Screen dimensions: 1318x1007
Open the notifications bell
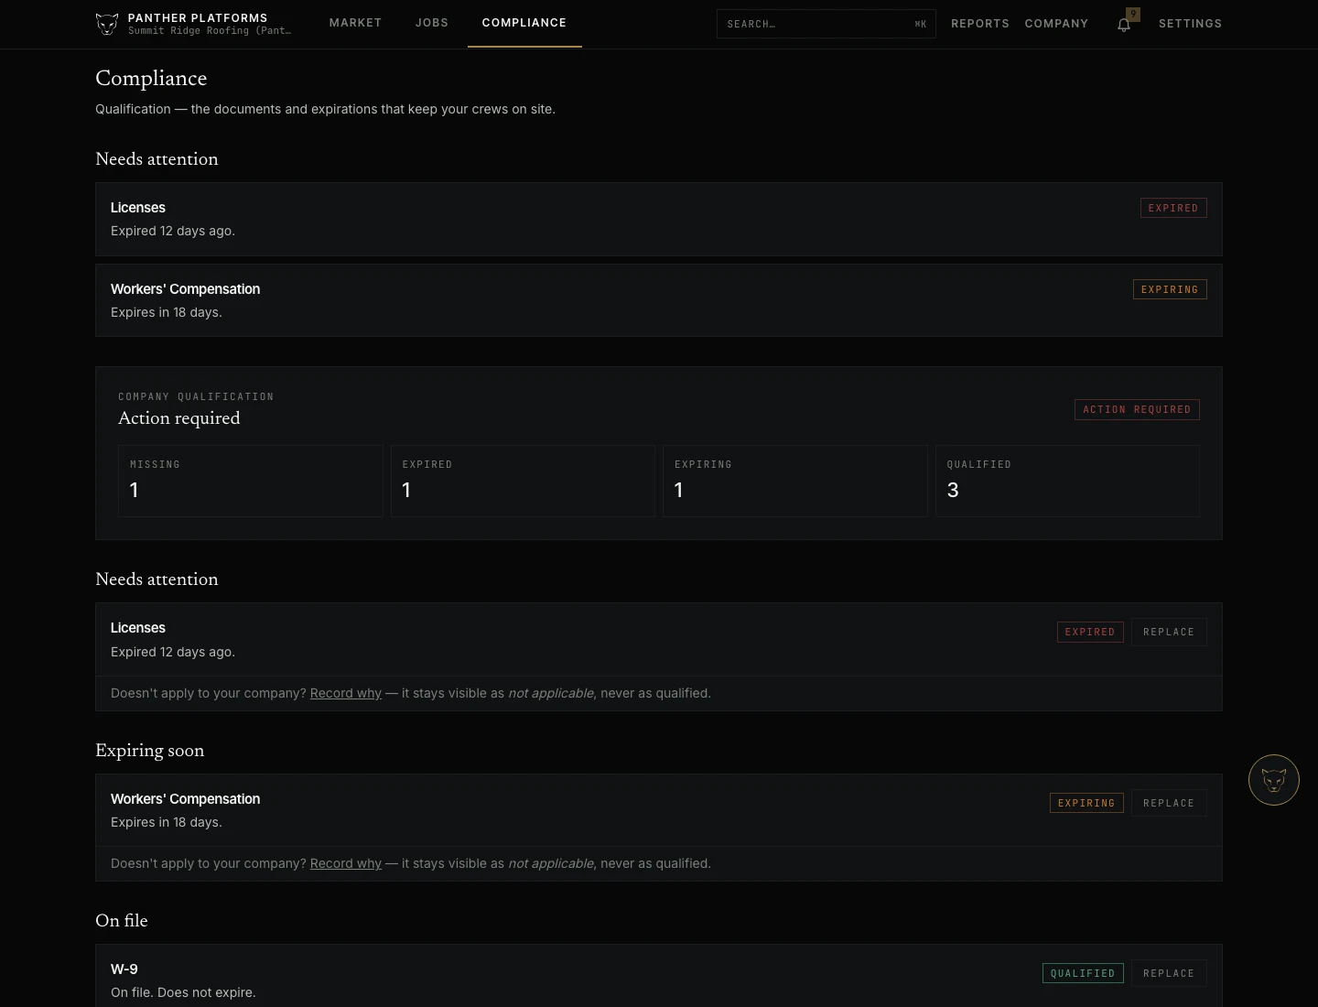[x=1124, y=25]
